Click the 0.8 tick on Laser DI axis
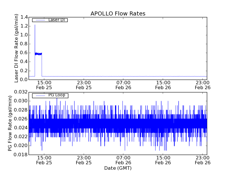The image size is (230, 172). click(24, 44)
